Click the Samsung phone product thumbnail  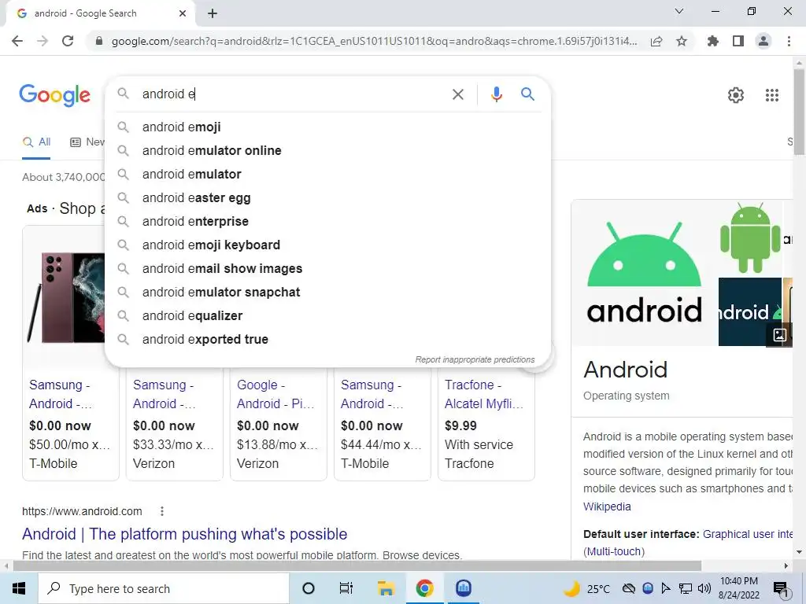click(66, 298)
